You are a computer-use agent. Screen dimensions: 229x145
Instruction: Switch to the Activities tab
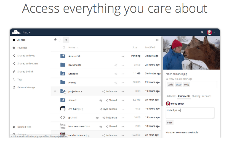click(x=171, y=96)
